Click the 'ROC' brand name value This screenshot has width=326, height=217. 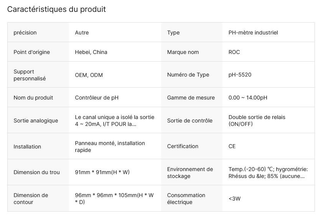coord(234,52)
